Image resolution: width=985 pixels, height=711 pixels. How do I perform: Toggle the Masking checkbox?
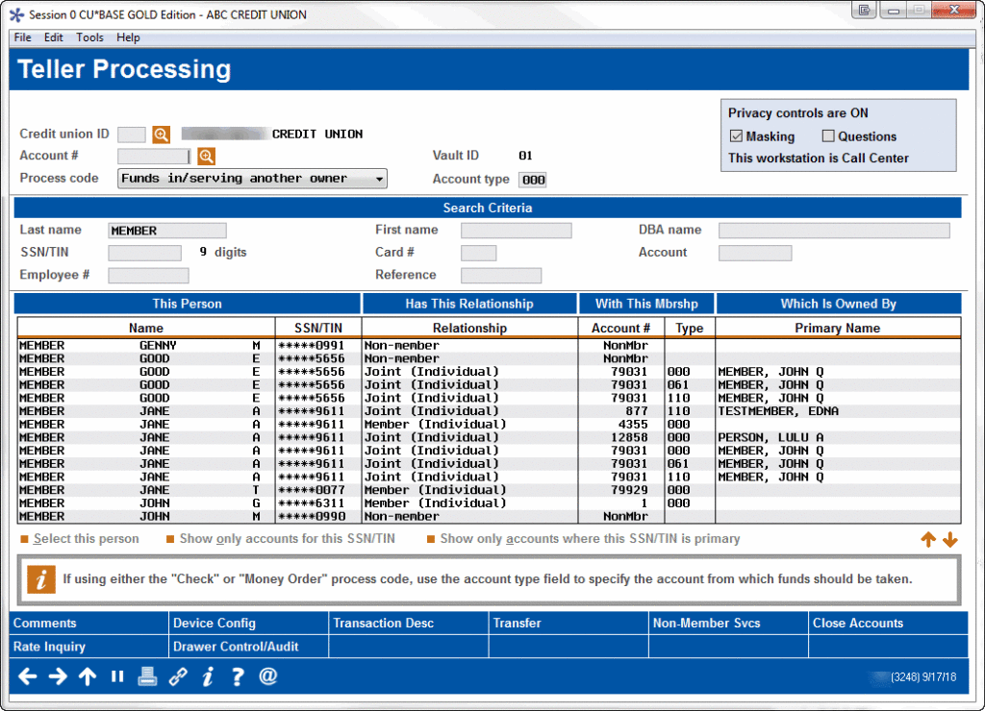736,136
